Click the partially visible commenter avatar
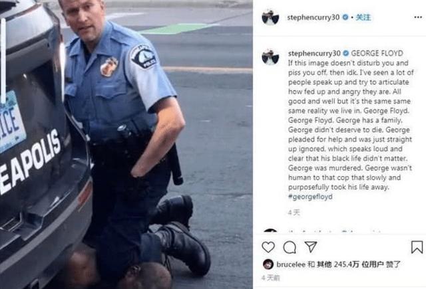This screenshot has width=426, height=289. [270, 231]
